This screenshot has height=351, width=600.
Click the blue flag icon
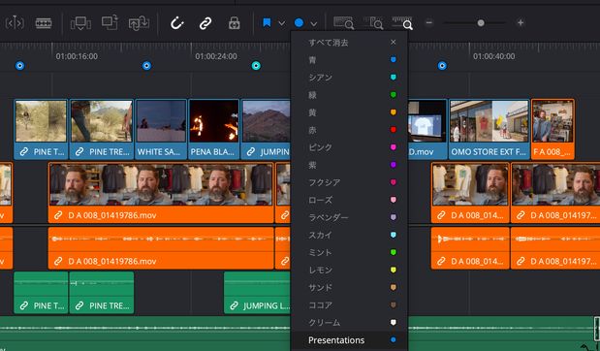click(x=267, y=23)
